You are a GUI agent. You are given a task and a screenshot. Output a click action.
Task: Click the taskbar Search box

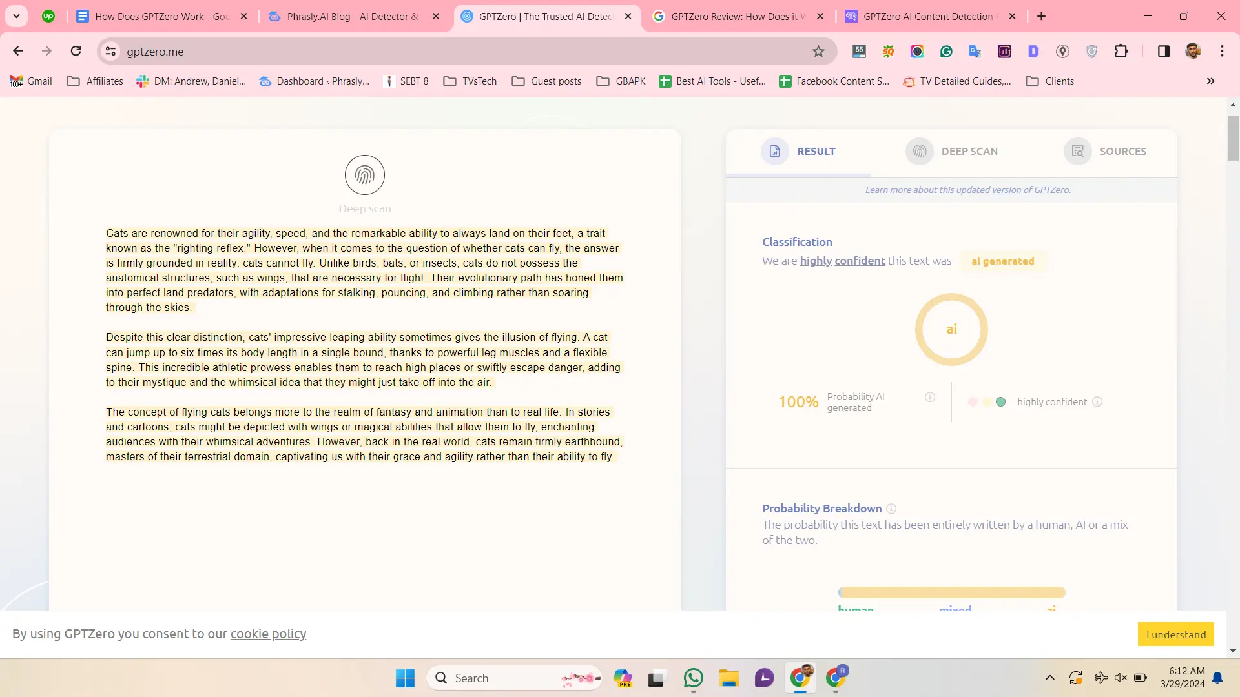[x=514, y=678]
